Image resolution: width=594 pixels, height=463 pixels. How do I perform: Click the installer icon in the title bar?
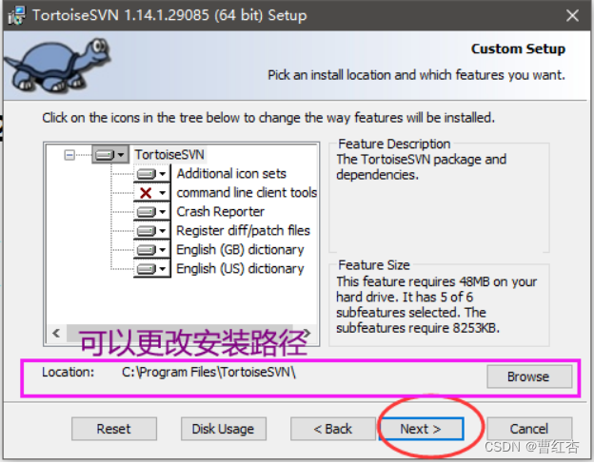click(17, 15)
